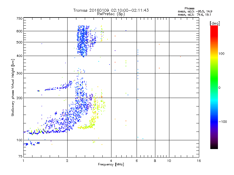This screenshot has height=175, width=234.
Task: Click the y-axis tick label 600
Action: [x=19, y=31]
